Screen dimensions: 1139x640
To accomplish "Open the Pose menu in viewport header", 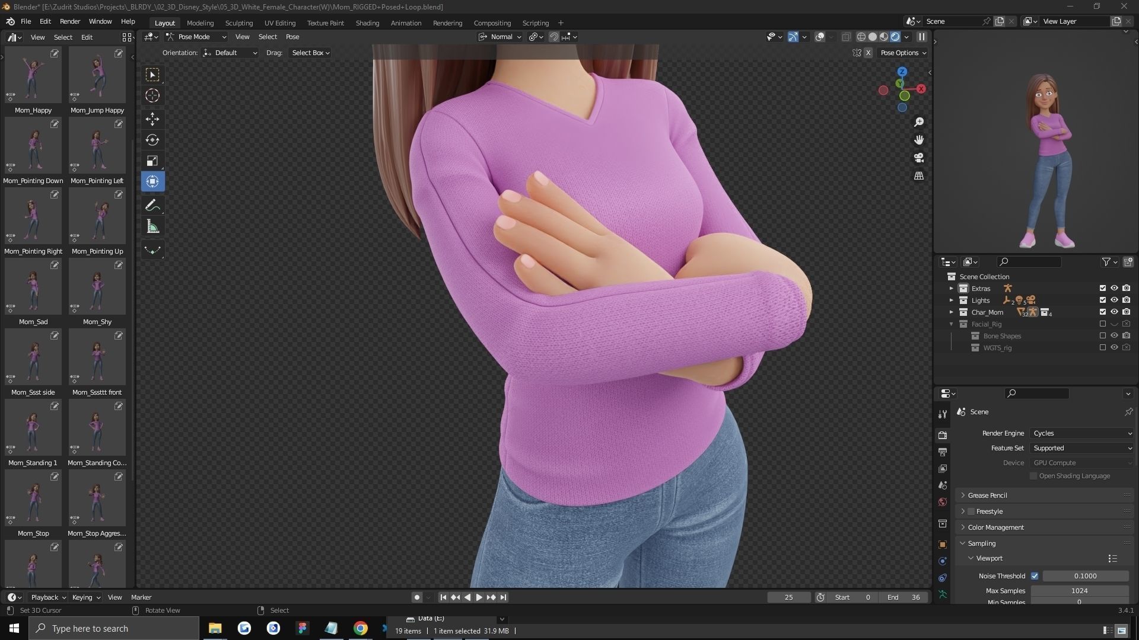I will click(x=292, y=37).
